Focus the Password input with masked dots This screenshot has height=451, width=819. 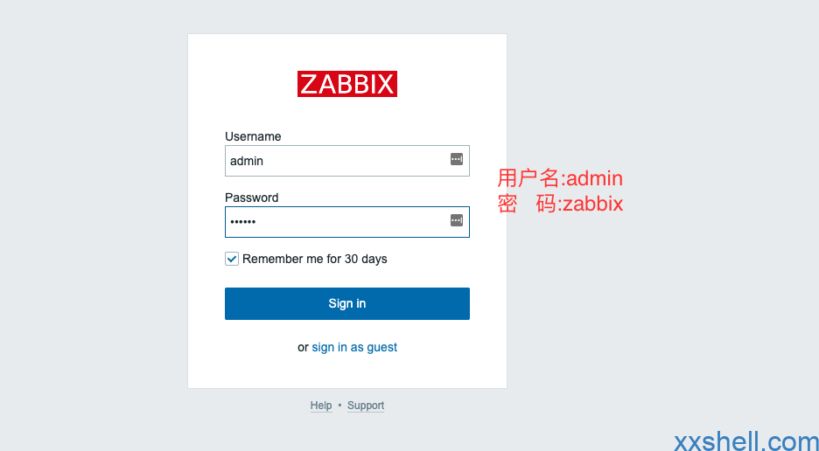[x=347, y=222]
